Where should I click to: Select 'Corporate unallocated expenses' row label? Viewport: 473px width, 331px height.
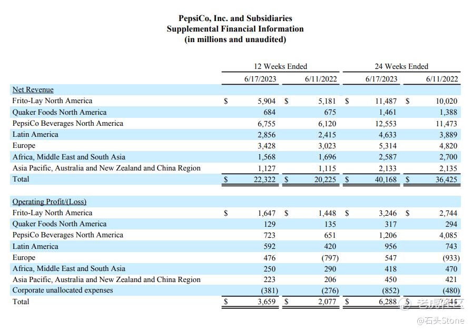tap(63, 290)
